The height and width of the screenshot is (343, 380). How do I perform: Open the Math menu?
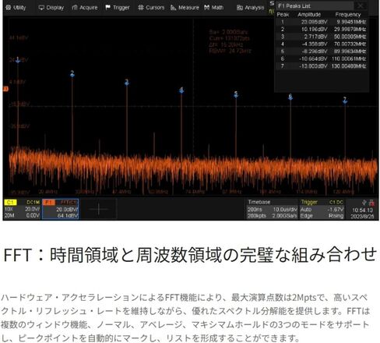tap(214, 8)
